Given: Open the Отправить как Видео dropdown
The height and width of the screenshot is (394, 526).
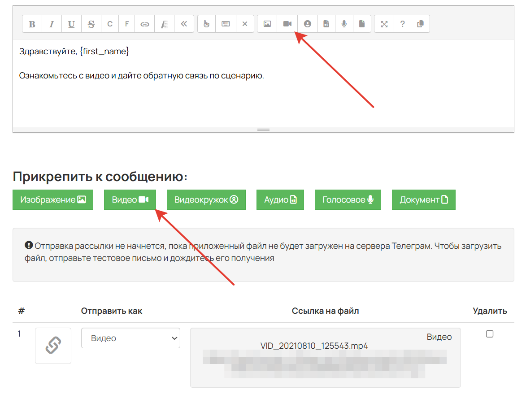Looking at the screenshot, I should 130,338.
